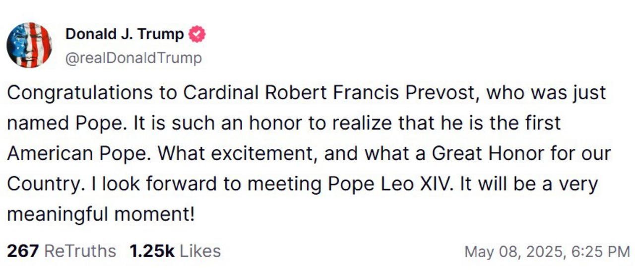The image size is (635, 278).
Task: Open the Donald J. Trump display name
Action: [x=125, y=35]
